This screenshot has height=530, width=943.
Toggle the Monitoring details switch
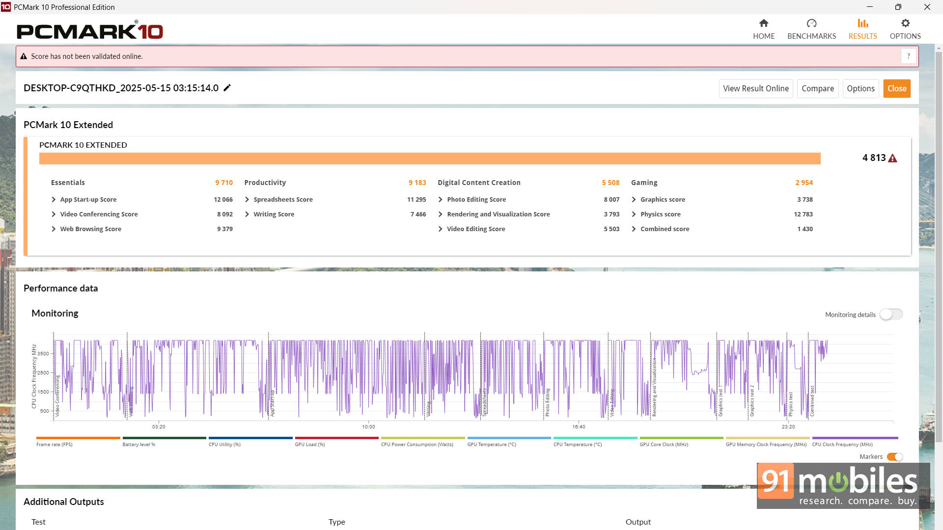(891, 314)
